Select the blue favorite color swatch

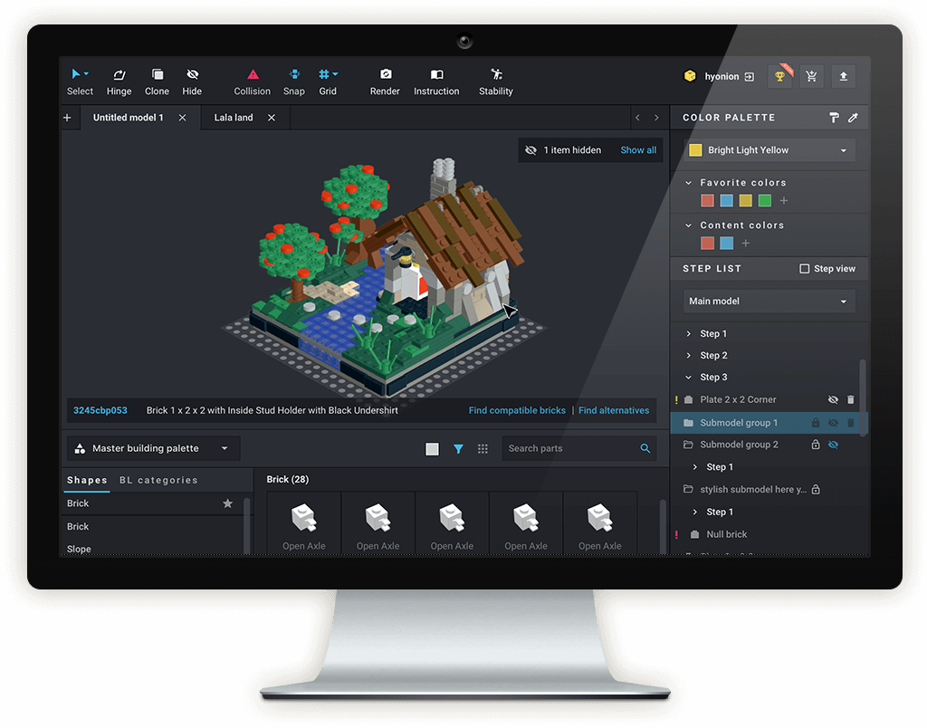pyautogui.click(x=726, y=200)
